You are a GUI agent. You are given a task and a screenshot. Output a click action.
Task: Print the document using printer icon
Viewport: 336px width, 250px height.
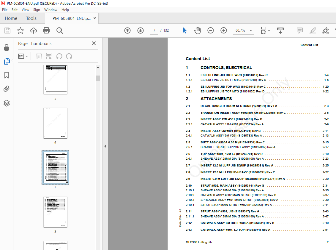click(x=46, y=31)
